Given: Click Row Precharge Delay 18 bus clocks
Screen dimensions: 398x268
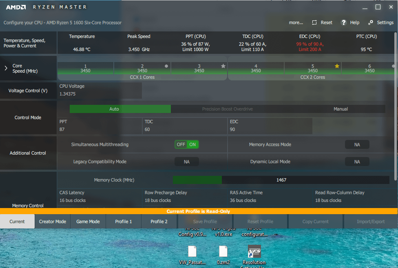Looking at the screenshot, I should pyautogui.click(x=185, y=197).
